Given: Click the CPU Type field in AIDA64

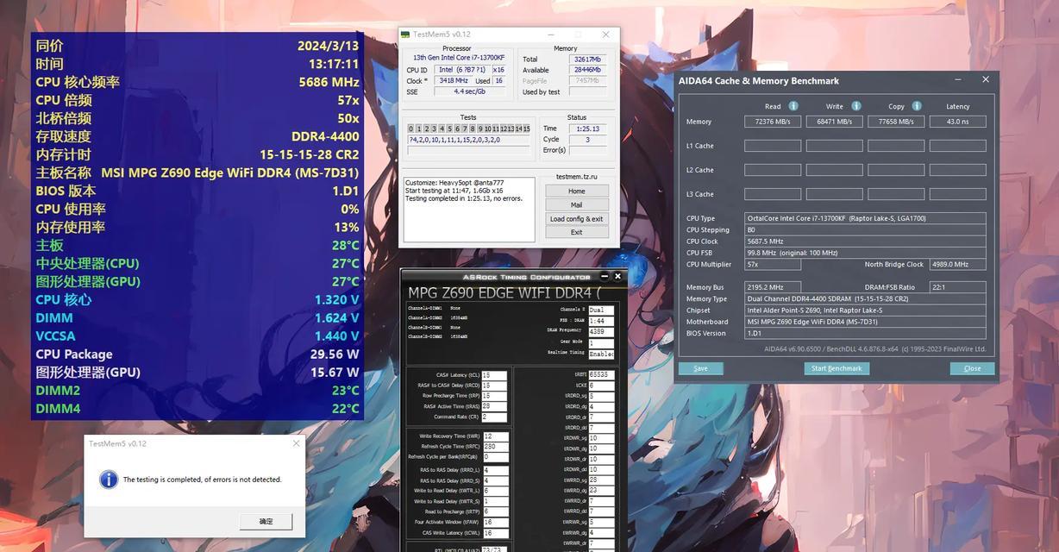Looking at the screenshot, I should [865, 218].
